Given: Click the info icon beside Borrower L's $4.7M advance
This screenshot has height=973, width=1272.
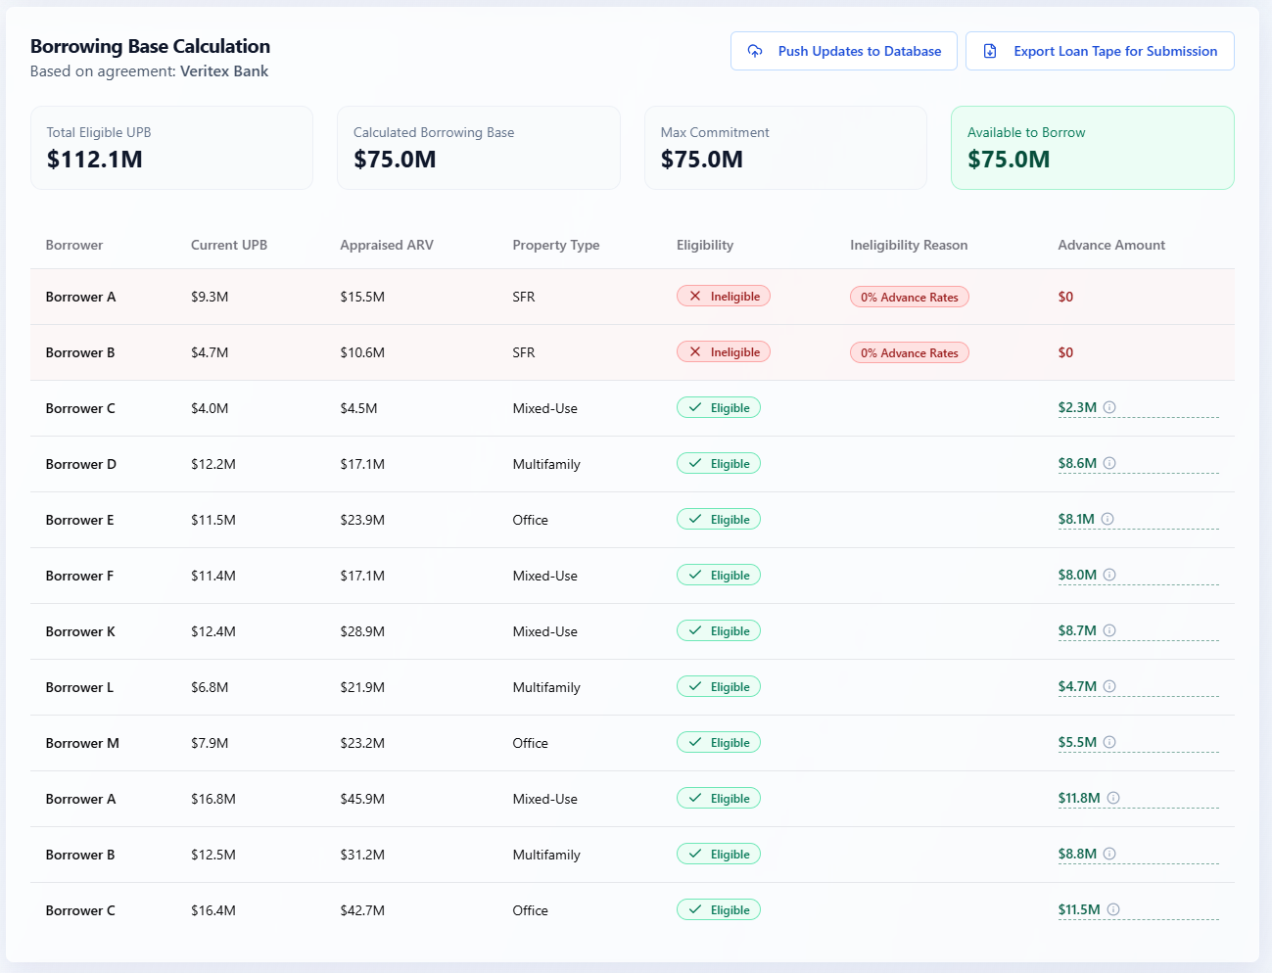Looking at the screenshot, I should click(x=1107, y=686).
